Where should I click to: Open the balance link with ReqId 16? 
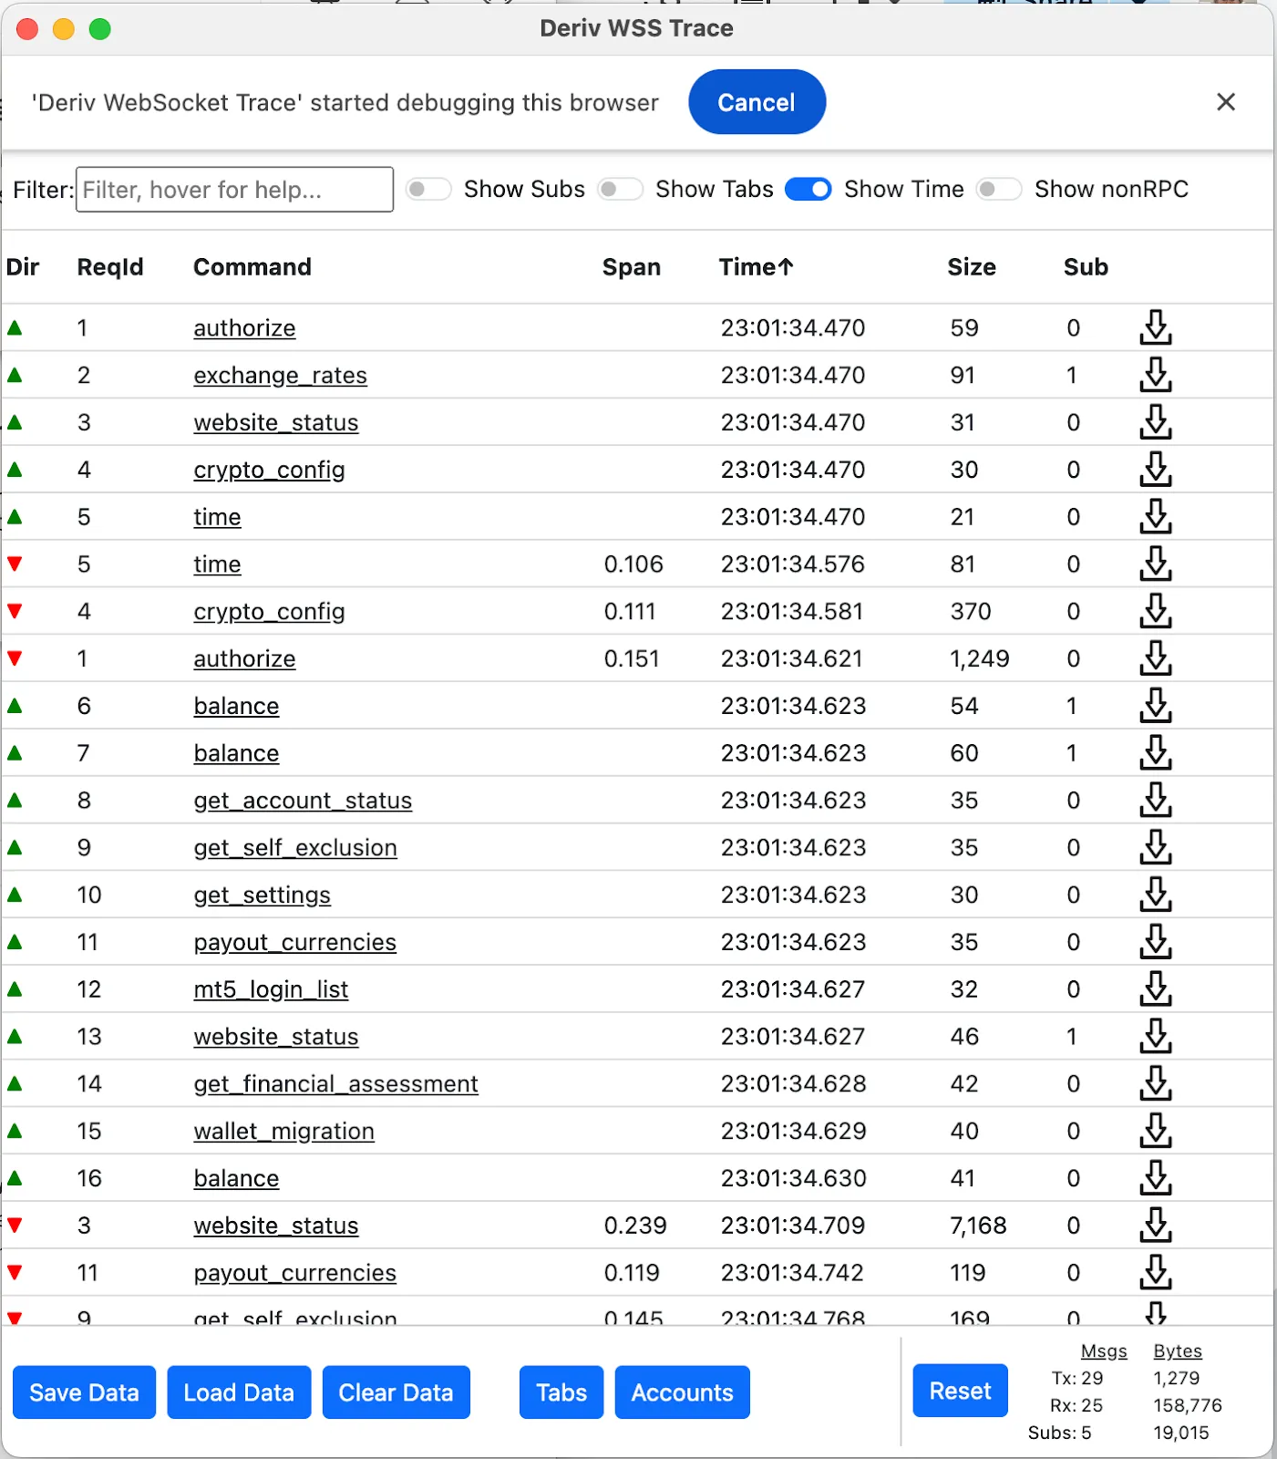click(236, 1179)
